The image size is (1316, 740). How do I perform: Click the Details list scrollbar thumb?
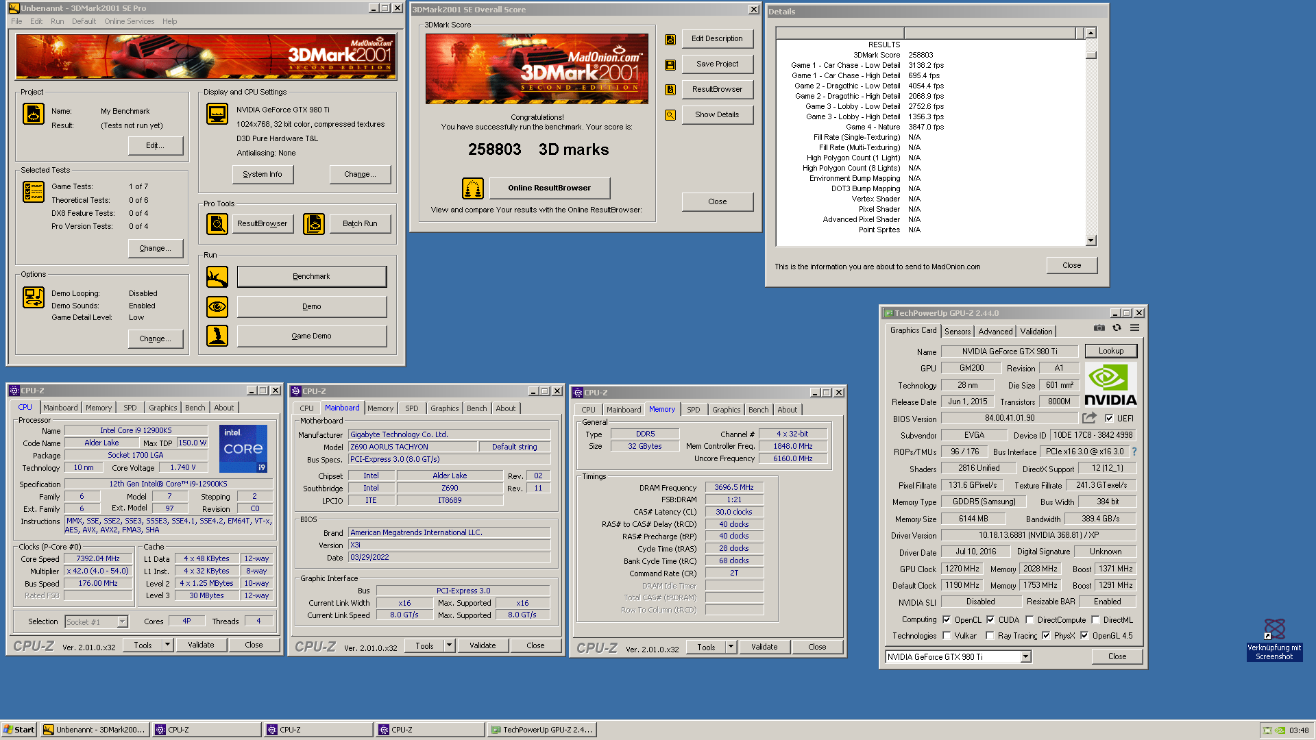click(1091, 55)
